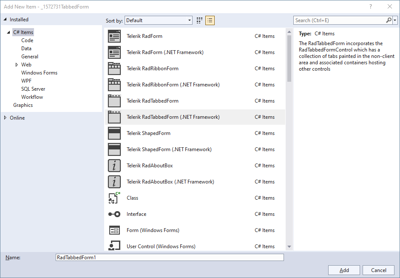Click the Telerik RadForm template icon

(114, 36)
